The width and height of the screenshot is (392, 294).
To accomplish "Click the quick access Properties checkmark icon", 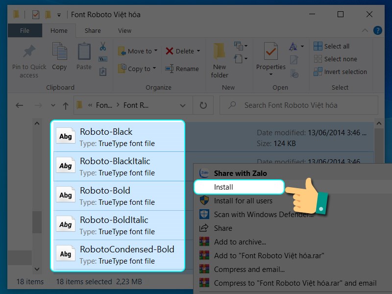I will (35, 15).
